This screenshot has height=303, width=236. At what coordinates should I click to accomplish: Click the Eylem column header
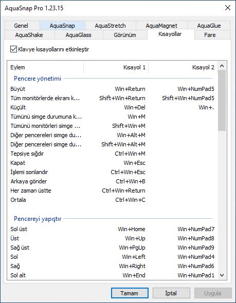45,67
